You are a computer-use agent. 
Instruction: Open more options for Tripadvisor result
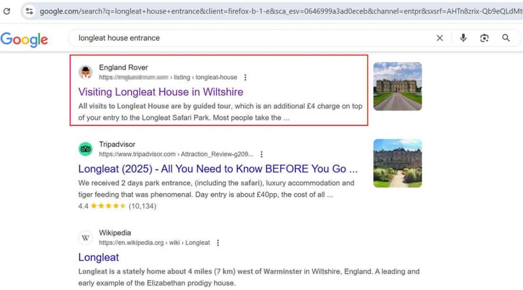[x=261, y=154]
